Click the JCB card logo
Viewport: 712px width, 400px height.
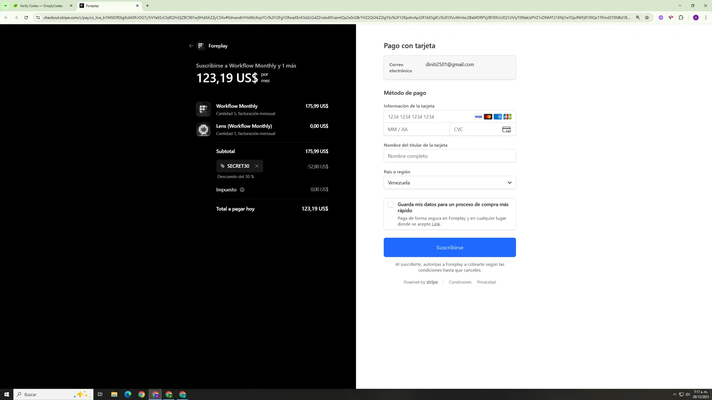(x=507, y=117)
